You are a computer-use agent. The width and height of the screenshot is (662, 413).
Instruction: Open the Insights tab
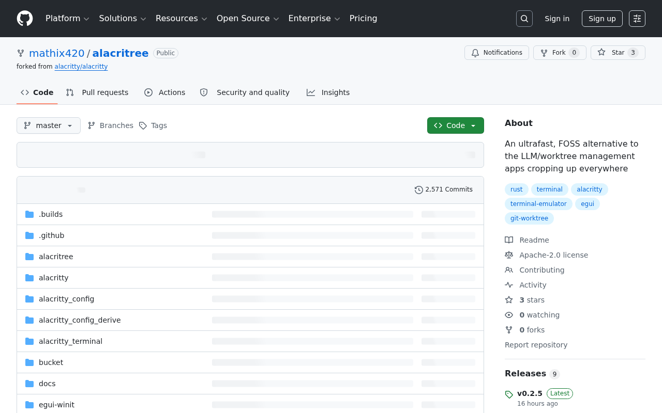[x=328, y=92]
